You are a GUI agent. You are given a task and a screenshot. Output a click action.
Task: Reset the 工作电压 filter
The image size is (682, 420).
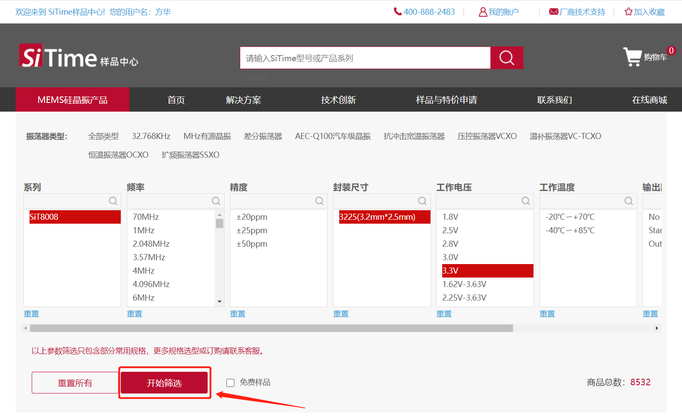(x=444, y=314)
